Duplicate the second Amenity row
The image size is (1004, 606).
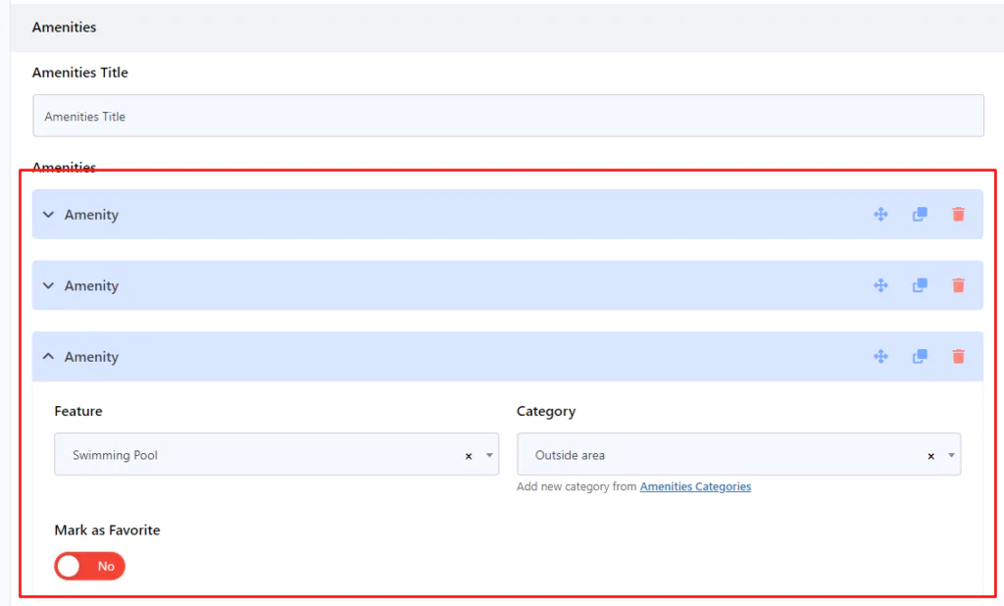(920, 285)
